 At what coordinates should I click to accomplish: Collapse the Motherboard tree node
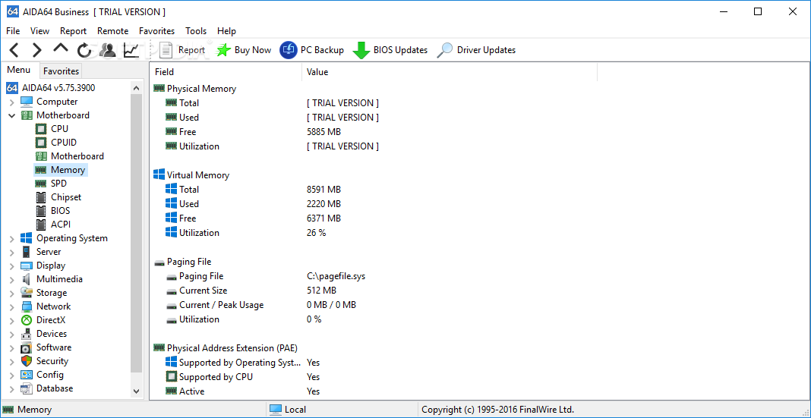[x=12, y=116]
